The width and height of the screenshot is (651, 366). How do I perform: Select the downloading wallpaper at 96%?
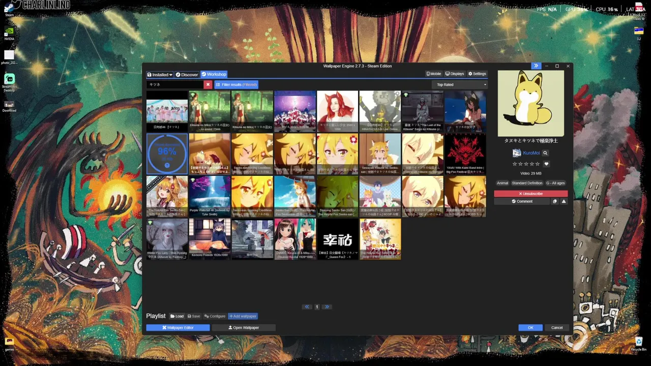coord(167,154)
